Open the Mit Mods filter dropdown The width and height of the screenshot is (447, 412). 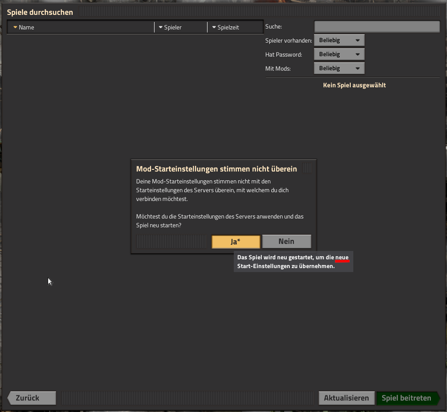click(x=339, y=68)
